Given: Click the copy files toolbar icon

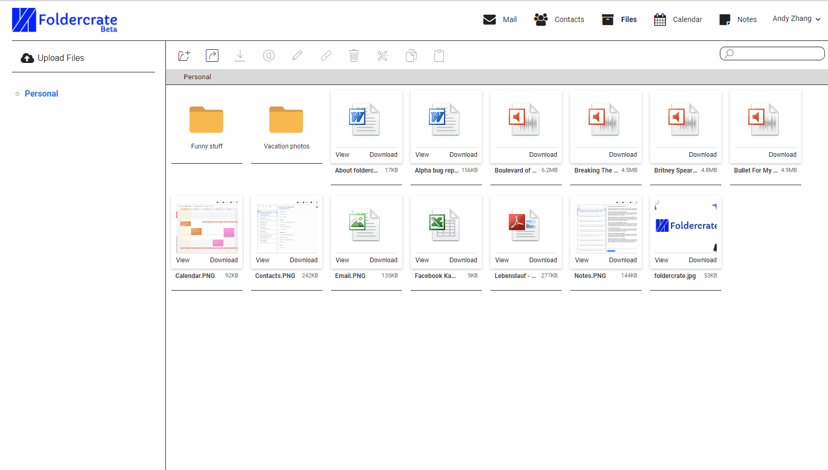Looking at the screenshot, I should coord(411,56).
